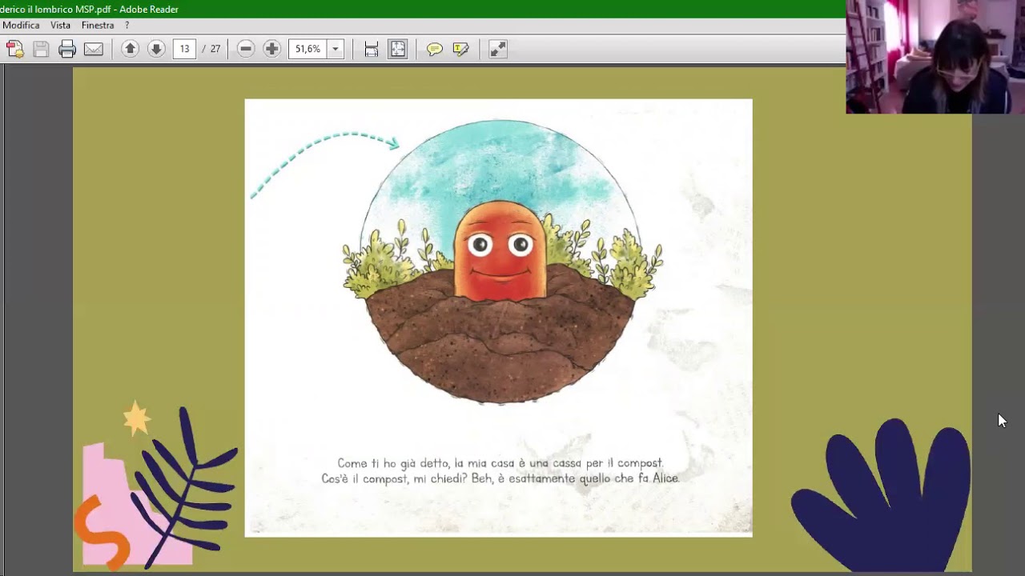Viewport: 1025px width, 576px height.
Task: Send the file via envelope email icon
Action: pyautogui.click(x=94, y=49)
